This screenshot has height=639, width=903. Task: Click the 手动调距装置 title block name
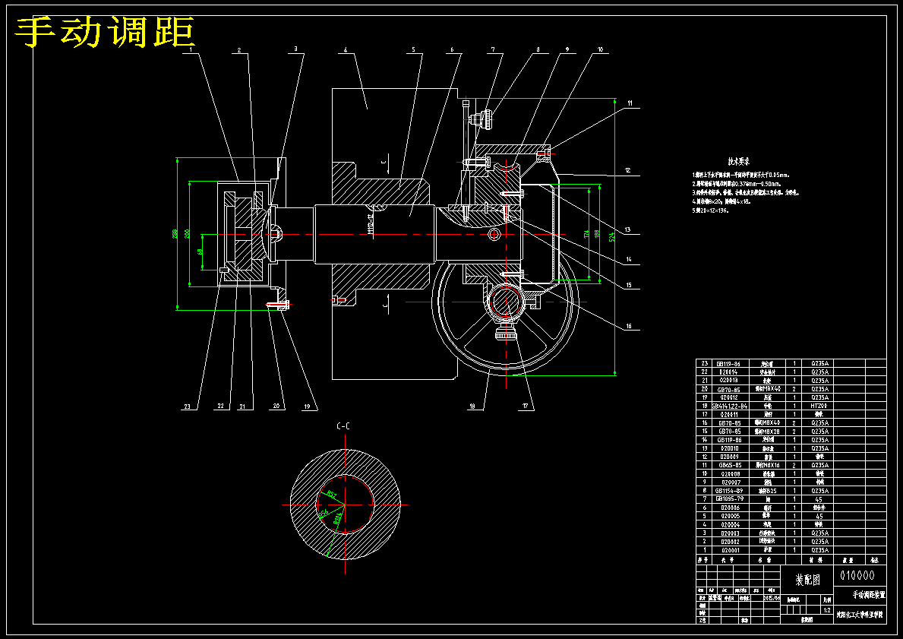click(869, 594)
